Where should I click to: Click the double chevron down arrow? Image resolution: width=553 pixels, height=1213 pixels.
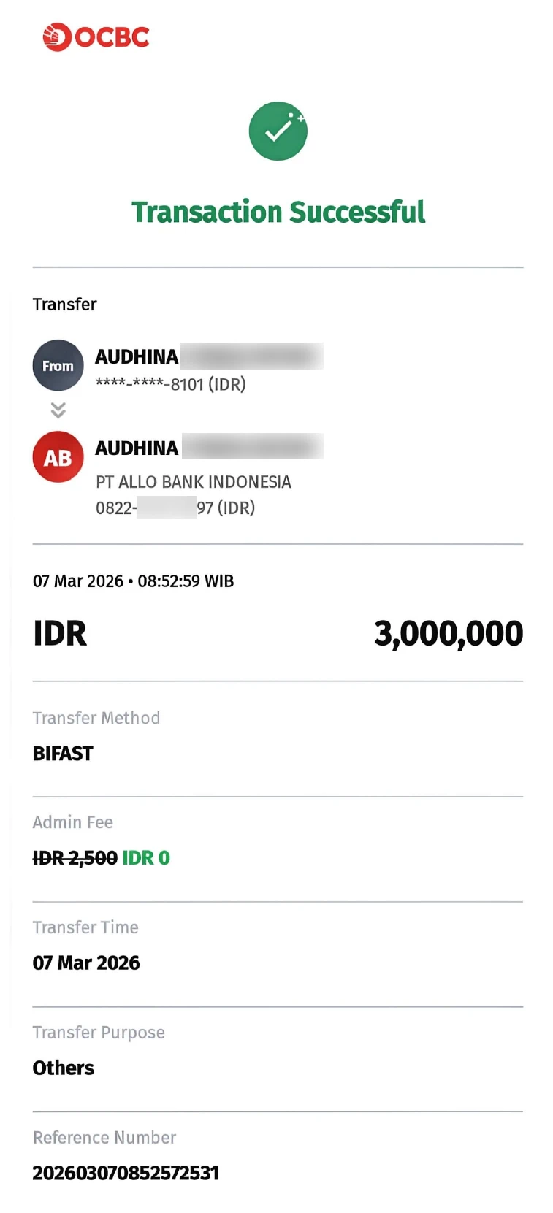(x=58, y=410)
